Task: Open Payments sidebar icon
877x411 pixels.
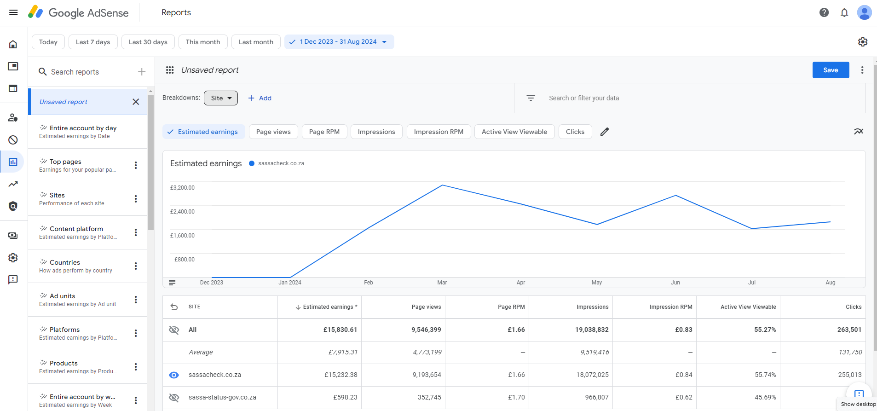Action: coord(13,236)
